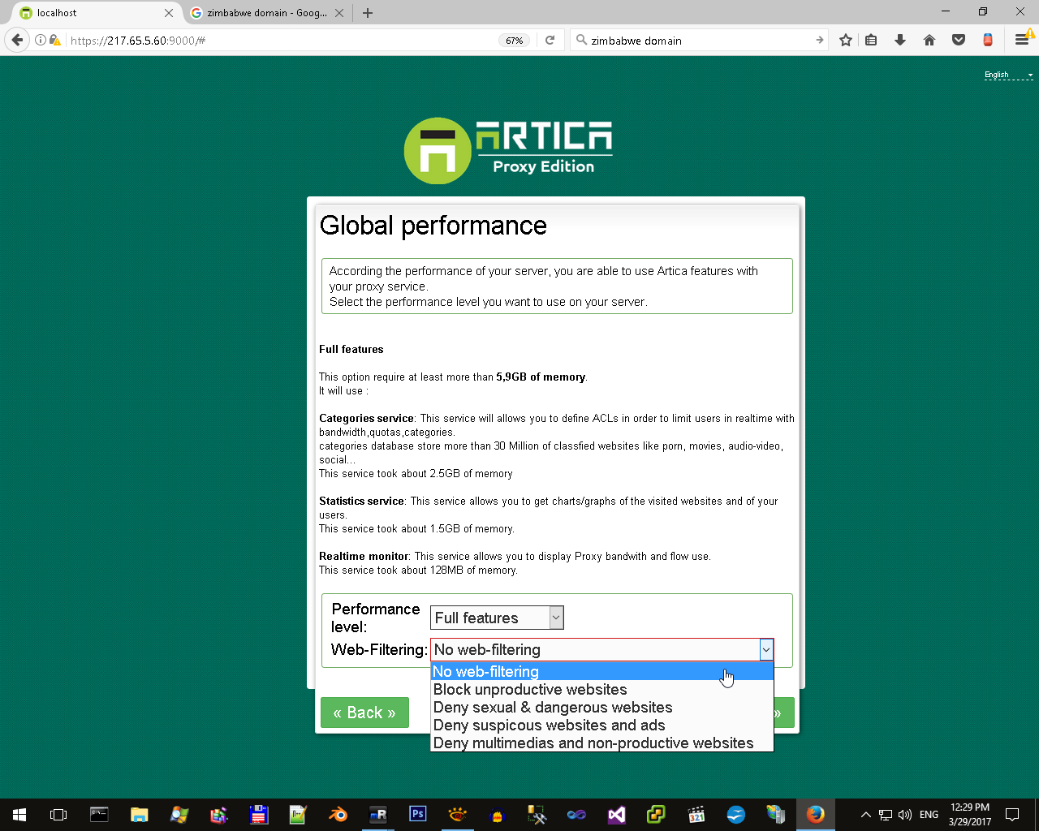Go back using the browser back arrow

pos(17,40)
